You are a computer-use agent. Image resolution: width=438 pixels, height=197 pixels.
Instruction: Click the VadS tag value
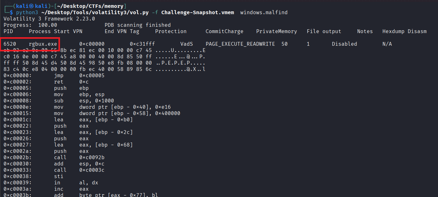tap(187, 44)
